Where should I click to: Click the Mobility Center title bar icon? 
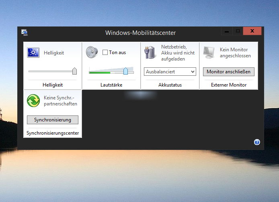pos(25,32)
